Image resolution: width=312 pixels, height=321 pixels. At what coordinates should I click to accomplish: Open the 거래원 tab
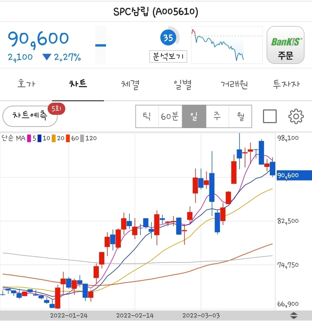pos(234,84)
